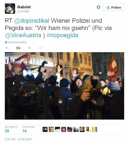Open the attached protest photo
This screenshot has height=144, width=129.
click(64, 86)
